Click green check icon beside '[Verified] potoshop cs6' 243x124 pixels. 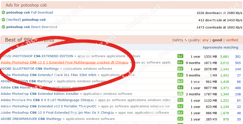tap(3, 20)
